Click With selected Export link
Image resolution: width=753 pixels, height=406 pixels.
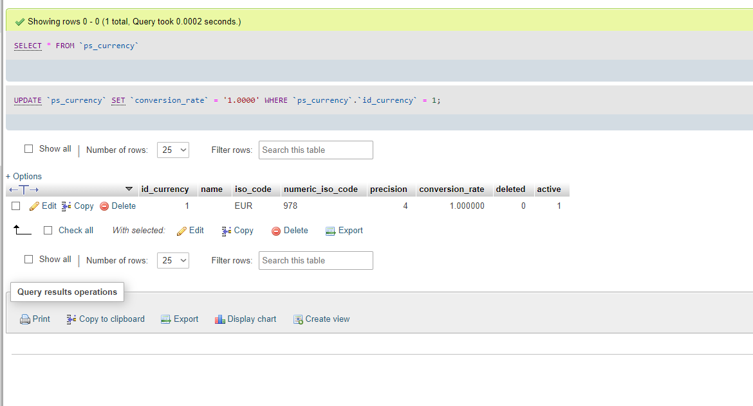351,230
